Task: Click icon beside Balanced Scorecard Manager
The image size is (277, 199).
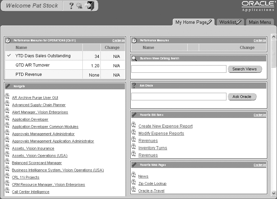Action: 7,161
